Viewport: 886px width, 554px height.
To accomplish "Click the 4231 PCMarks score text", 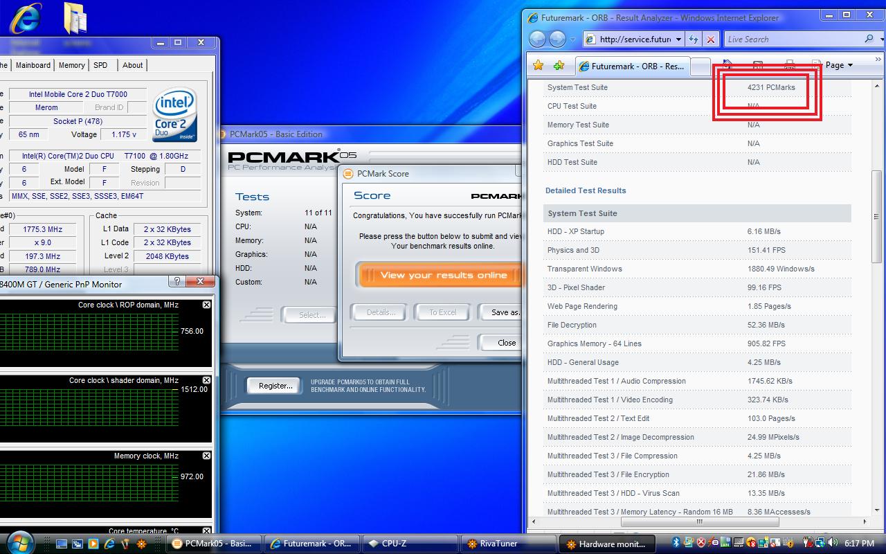I will [x=771, y=87].
